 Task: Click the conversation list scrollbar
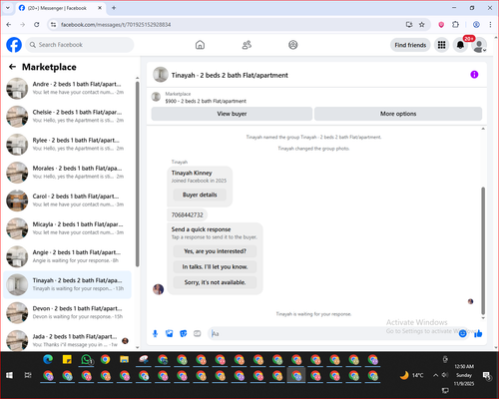tap(137, 174)
